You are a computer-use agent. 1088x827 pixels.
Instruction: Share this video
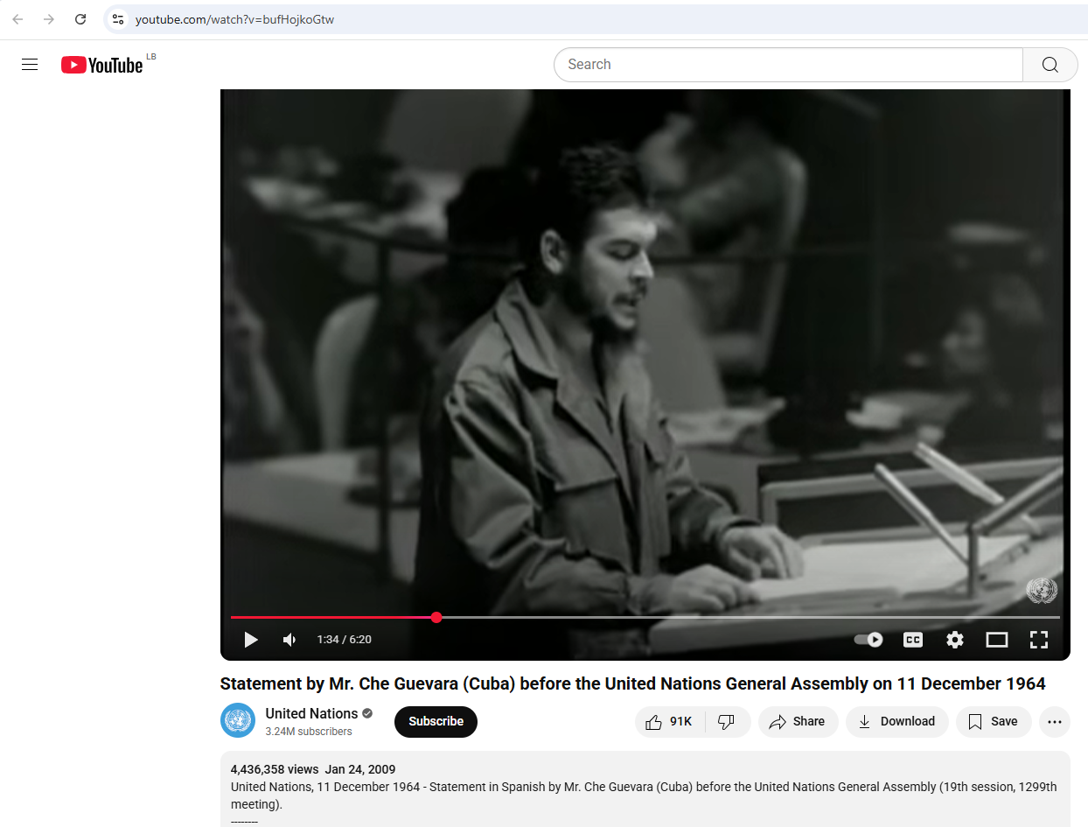[797, 722]
